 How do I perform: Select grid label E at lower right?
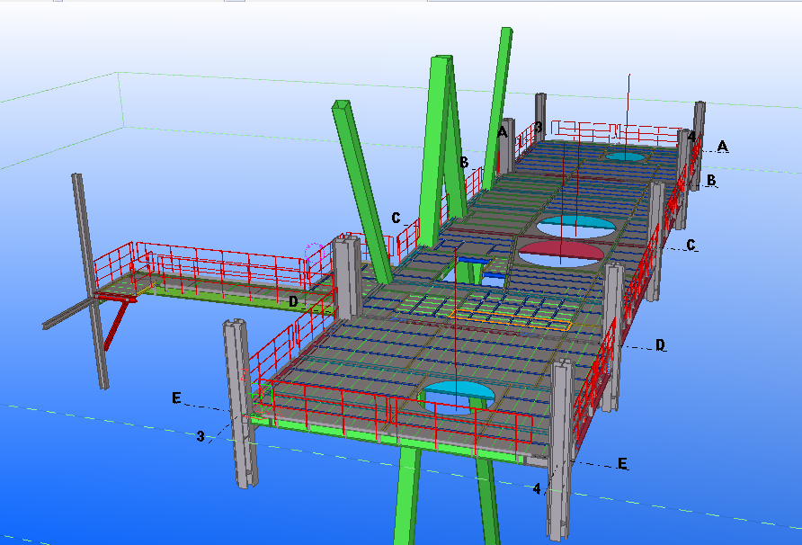point(621,464)
